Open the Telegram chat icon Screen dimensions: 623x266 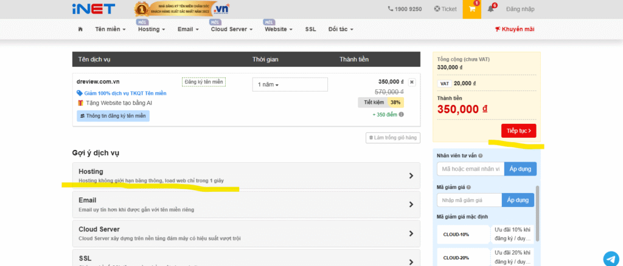611,259
